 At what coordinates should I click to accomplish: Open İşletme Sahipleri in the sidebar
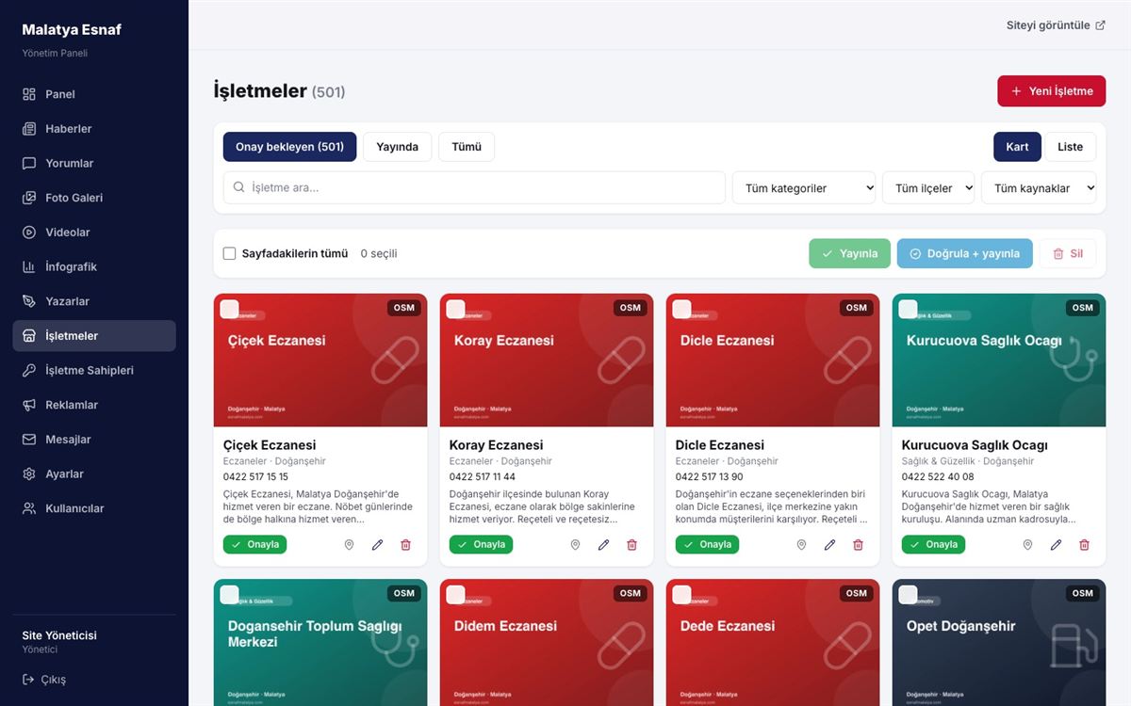click(x=94, y=371)
